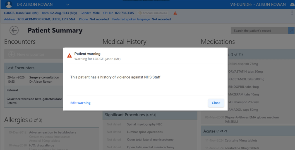Open the patient banner vertical dots menu

pyautogui.click(x=292, y=13)
